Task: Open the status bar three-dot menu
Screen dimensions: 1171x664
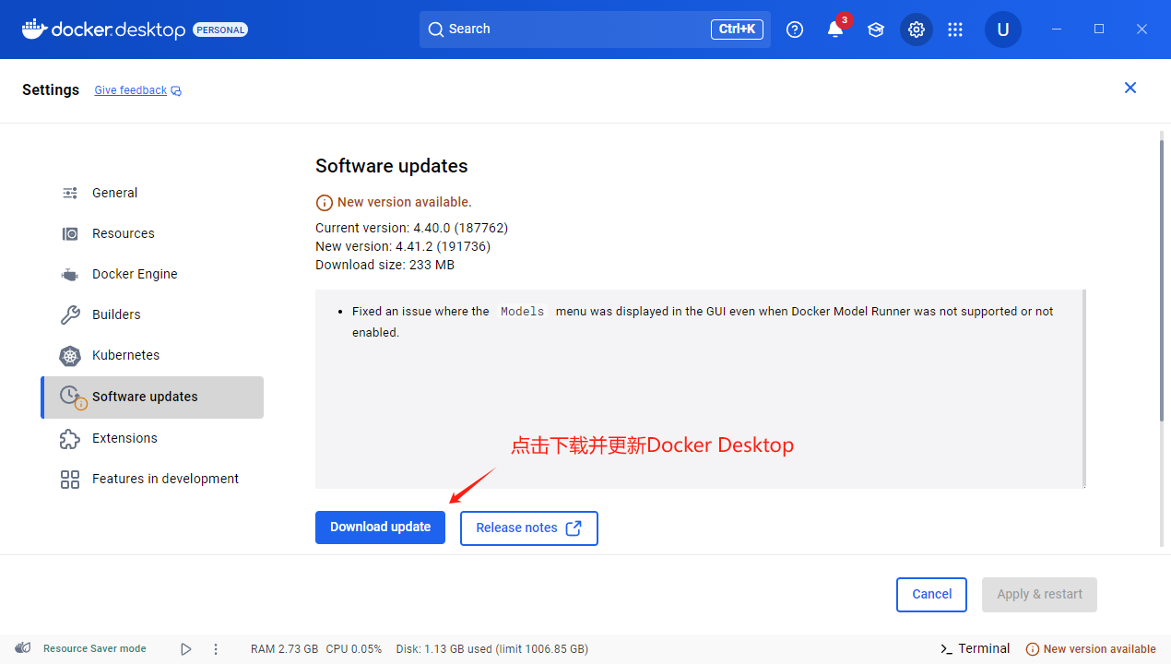Action: tap(216, 649)
